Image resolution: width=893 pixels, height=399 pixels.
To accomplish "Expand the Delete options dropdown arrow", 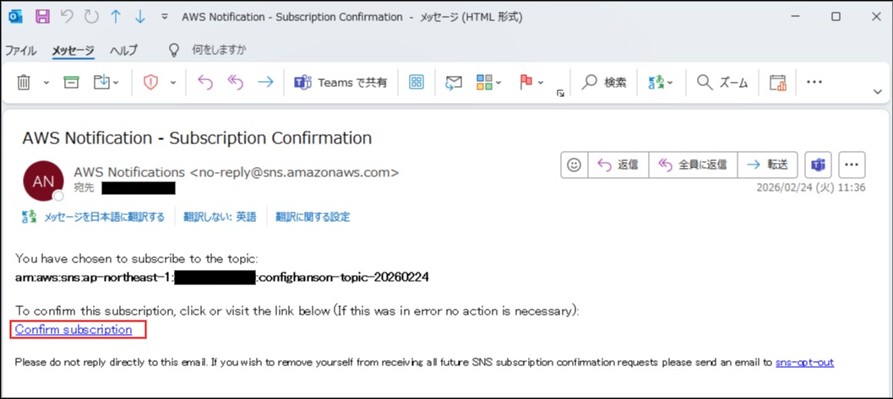I will pyautogui.click(x=46, y=83).
